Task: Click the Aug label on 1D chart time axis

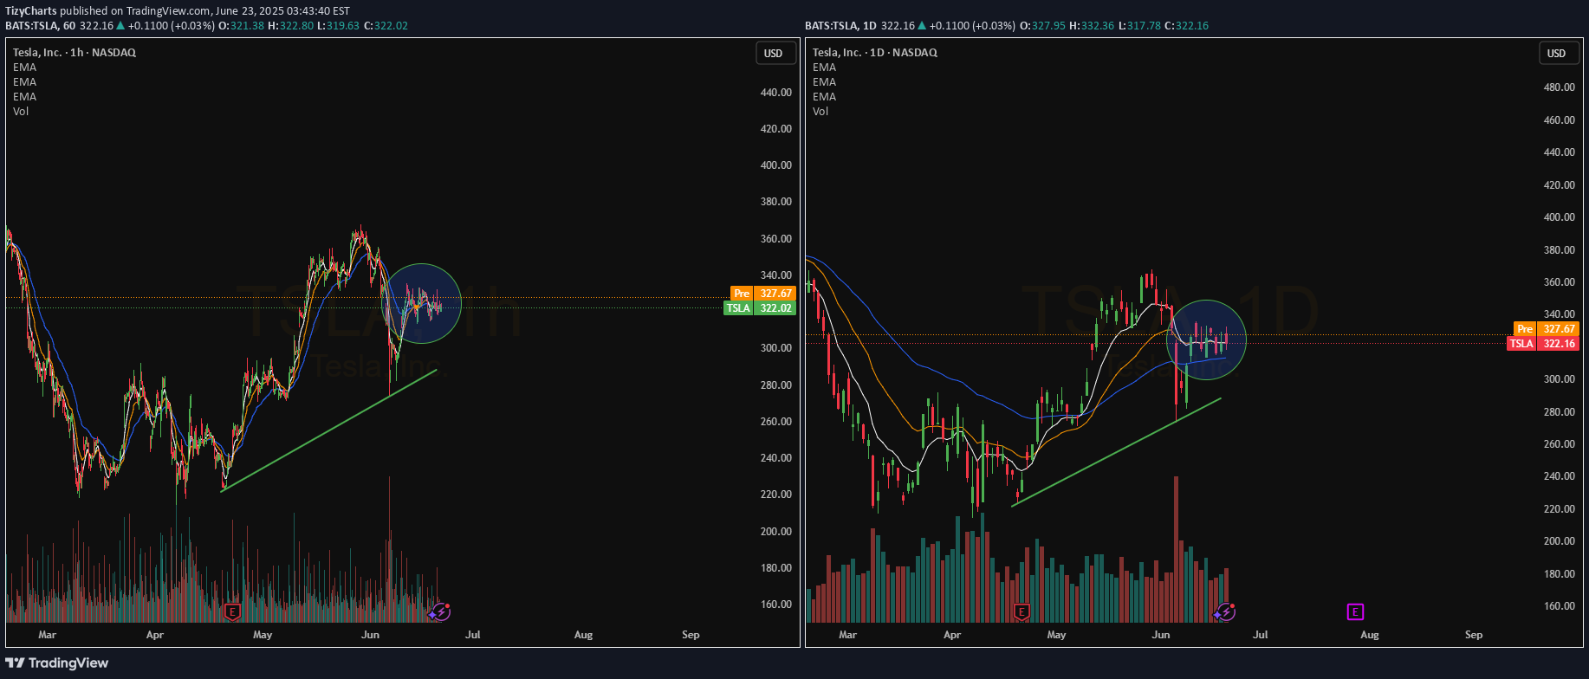Action: coord(1370,635)
